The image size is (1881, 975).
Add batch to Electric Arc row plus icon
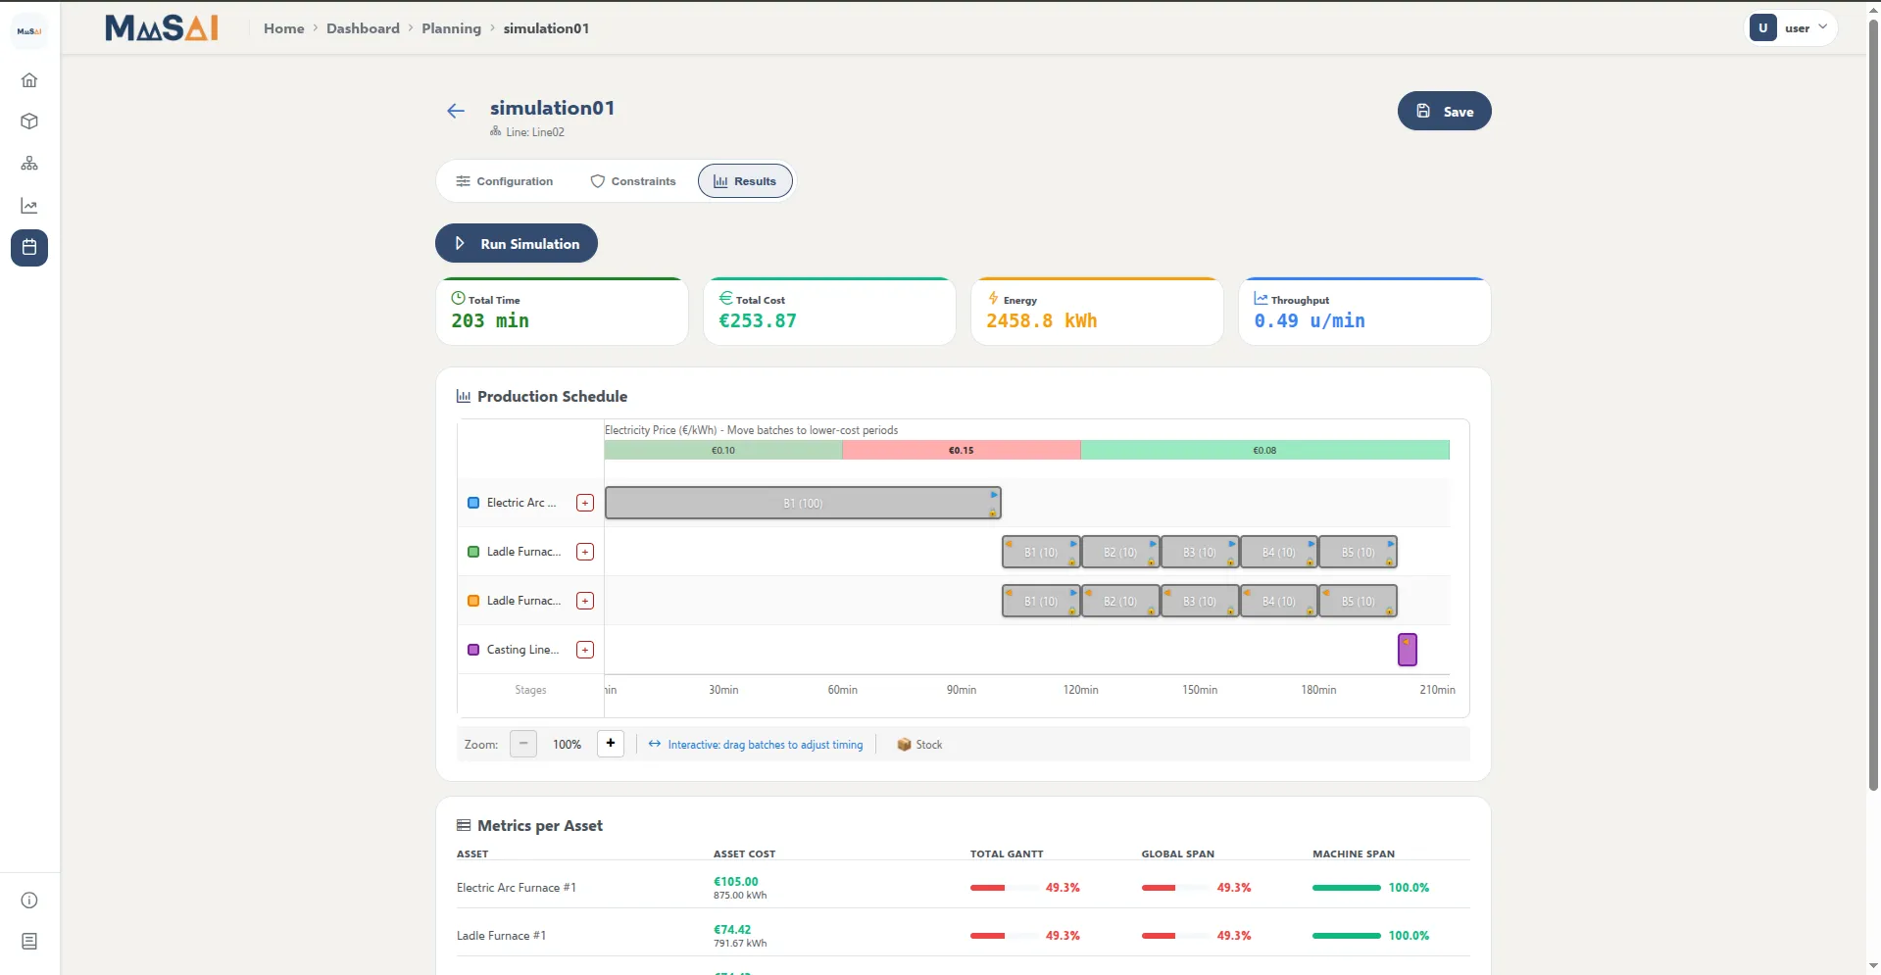585,503
